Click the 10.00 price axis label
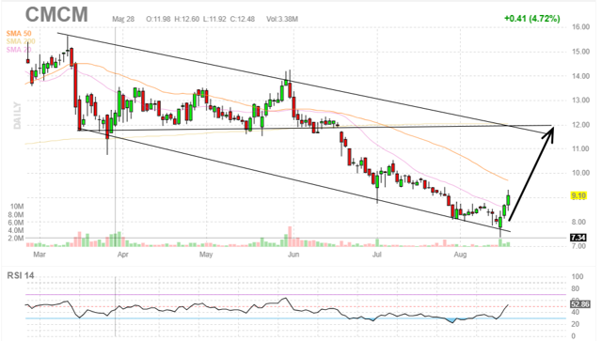The width and height of the screenshot is (602, 341). coord(580,173)
